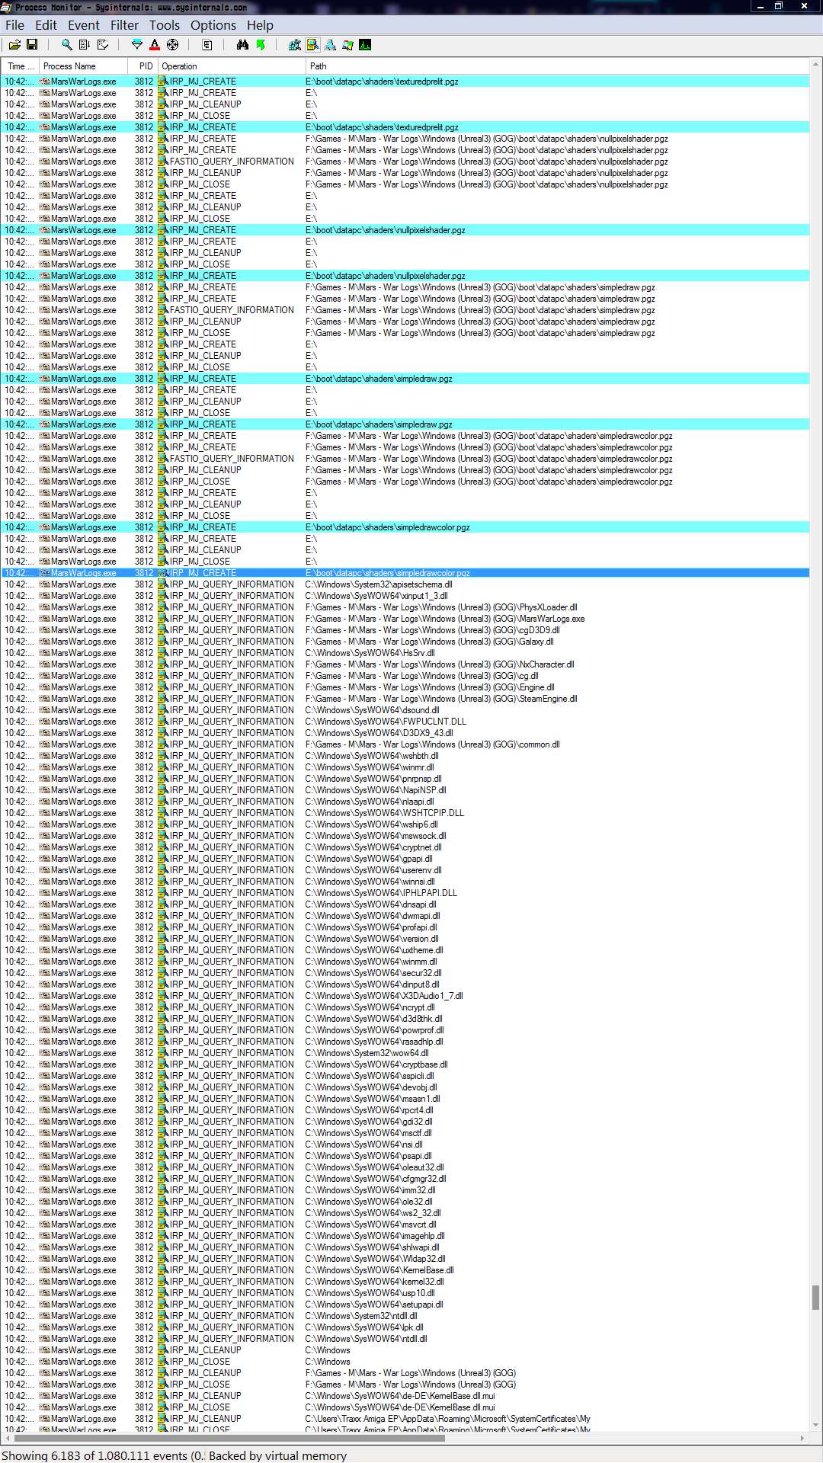Open the Help menu

260,25
